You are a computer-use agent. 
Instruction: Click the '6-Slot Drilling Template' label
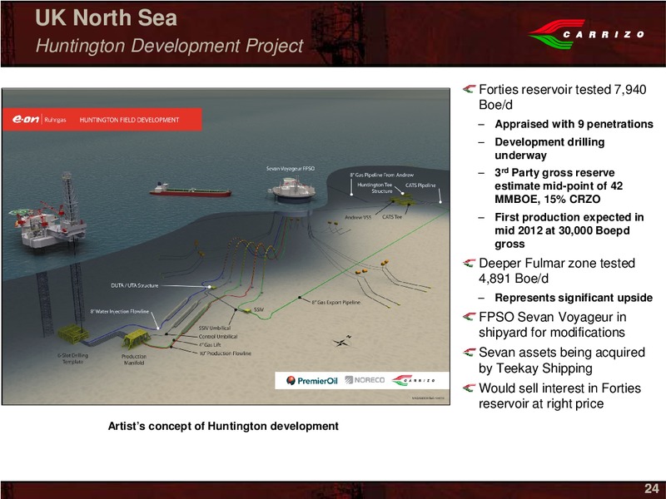(x=72, y=358)
